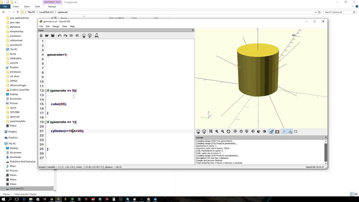Collapse the code fold at line 19
Image resolution: width=359 pixels, height=202 pixels.
[46, 122]
